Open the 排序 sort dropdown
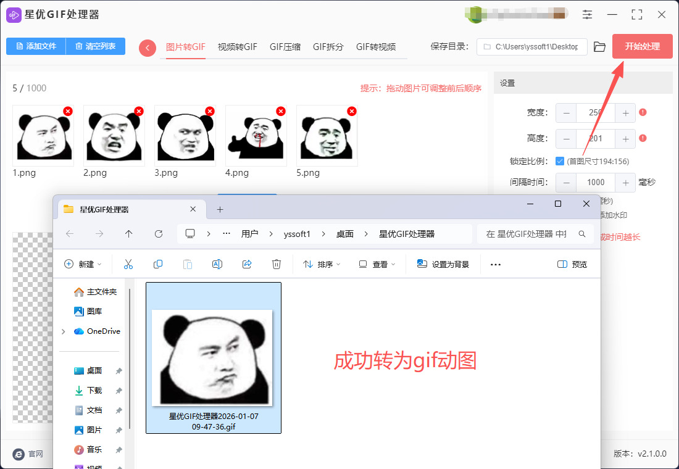 tap(322, 264)
